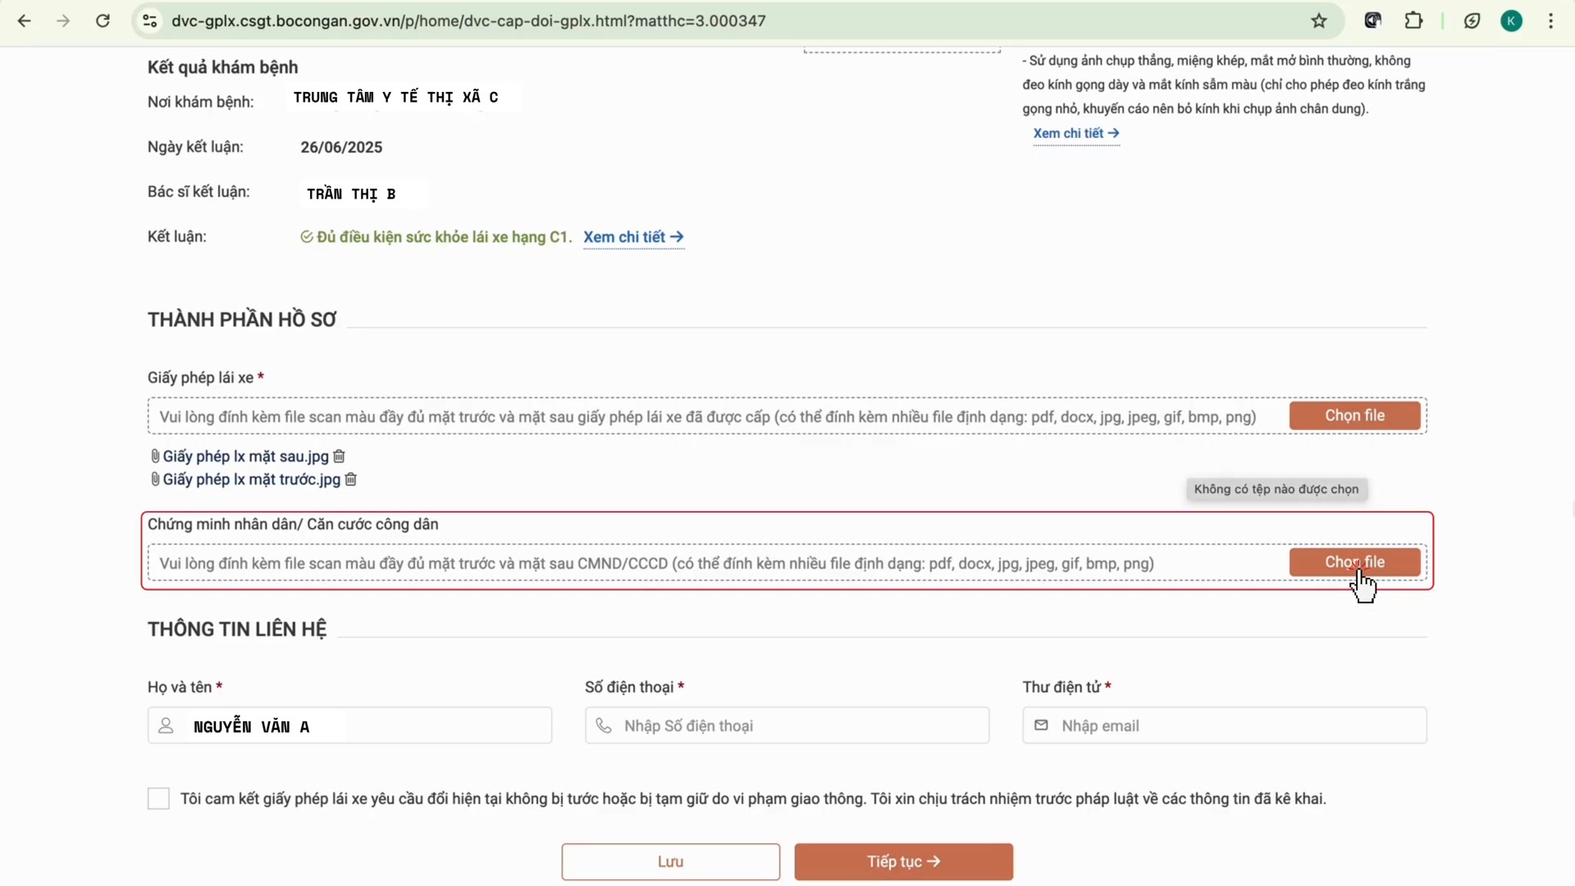This screenshot has height=886, width=1575.
Task: Open site information icon in address bar
Action: [x=150, y=21]
